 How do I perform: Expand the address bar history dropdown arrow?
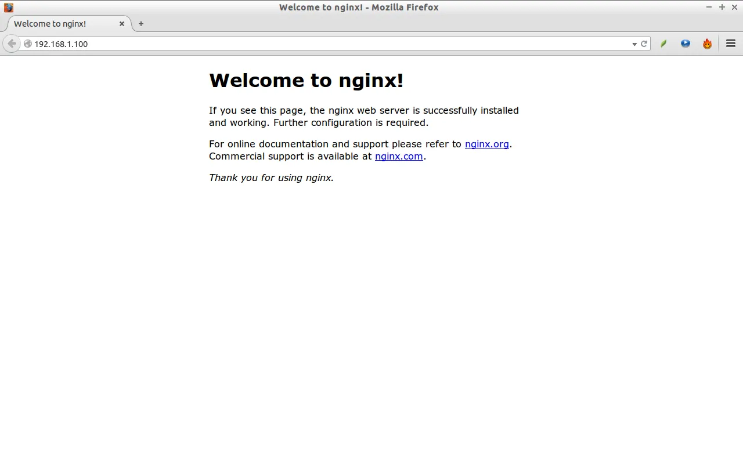point(634,44)
